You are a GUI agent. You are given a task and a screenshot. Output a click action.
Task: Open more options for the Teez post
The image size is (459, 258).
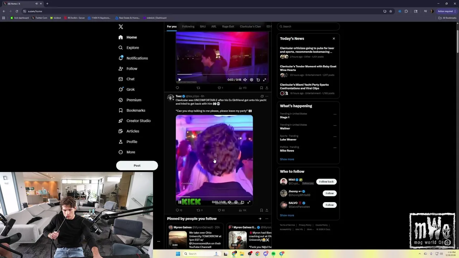point(267,96)
